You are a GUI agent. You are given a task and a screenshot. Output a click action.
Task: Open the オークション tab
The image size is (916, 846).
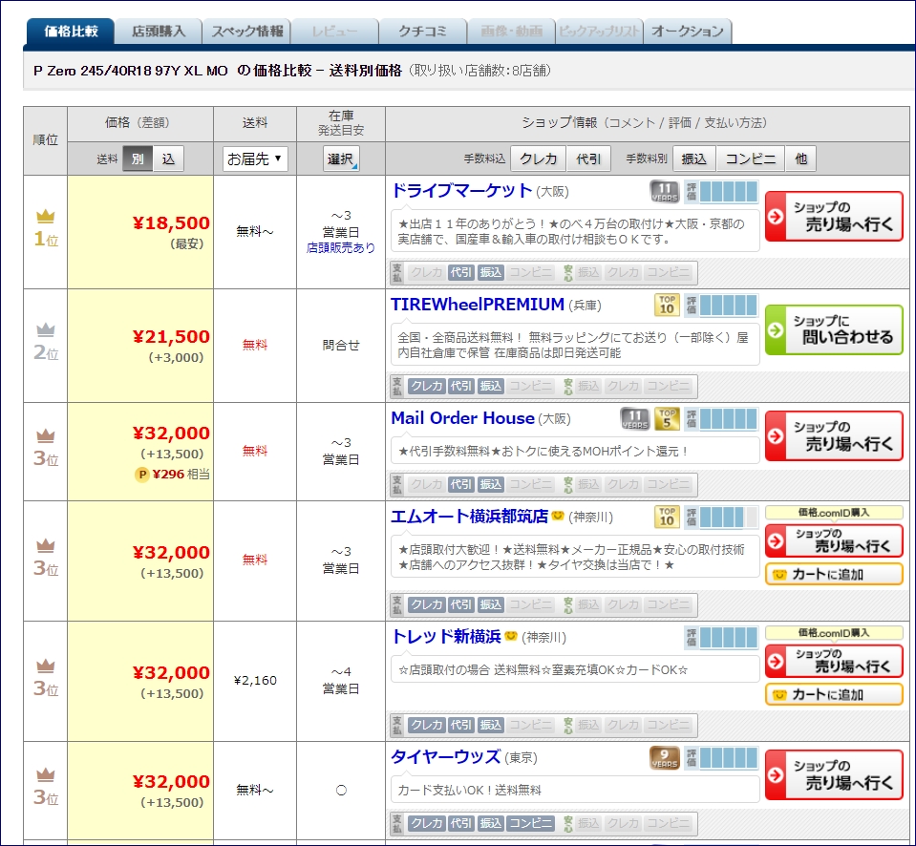[688, 32]
